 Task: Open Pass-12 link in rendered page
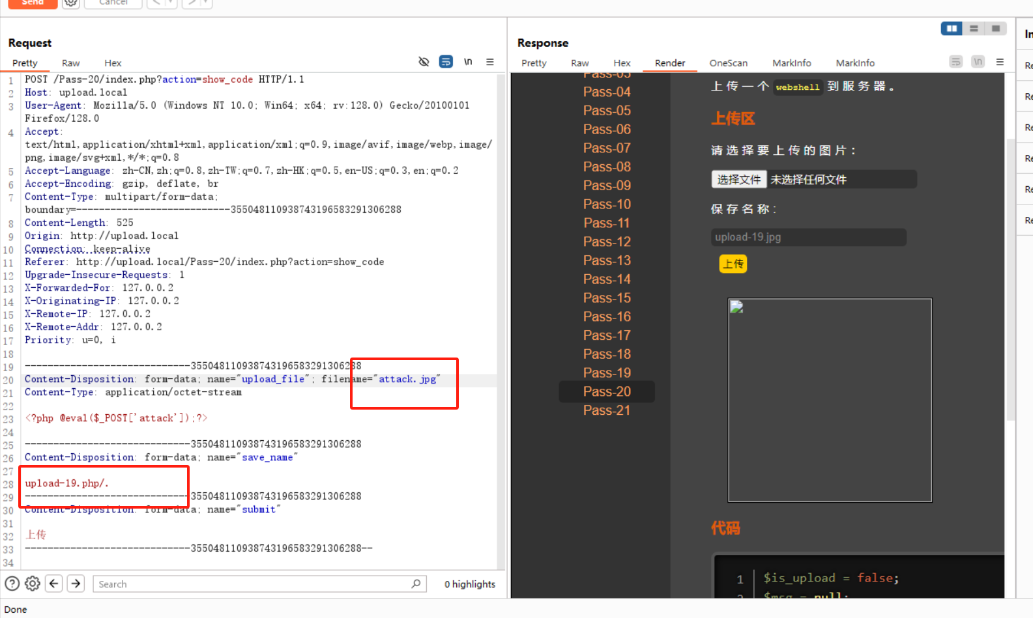point(607,242)
